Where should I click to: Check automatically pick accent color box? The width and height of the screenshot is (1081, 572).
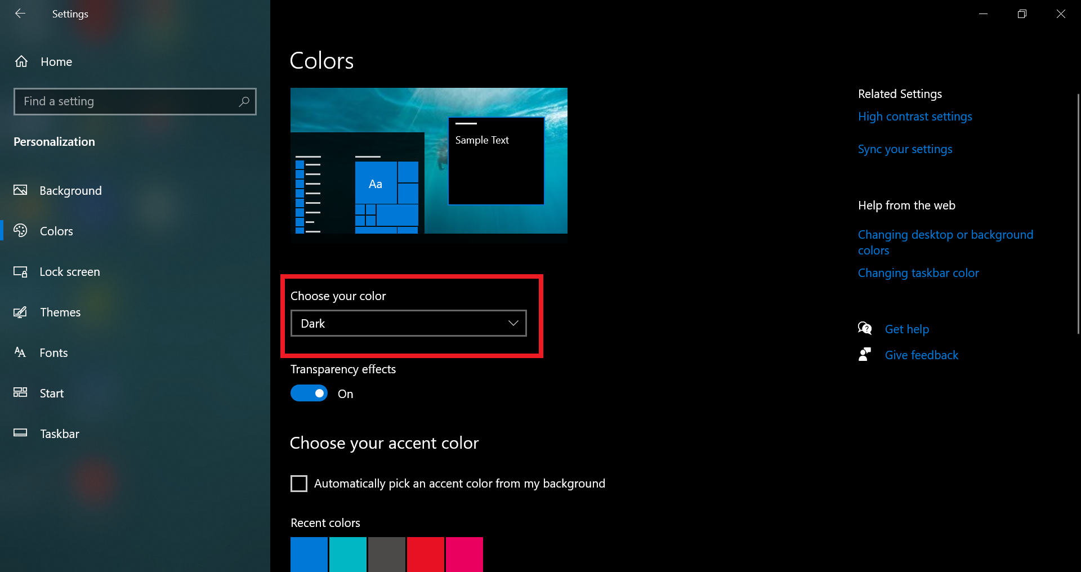coord(299,484)
